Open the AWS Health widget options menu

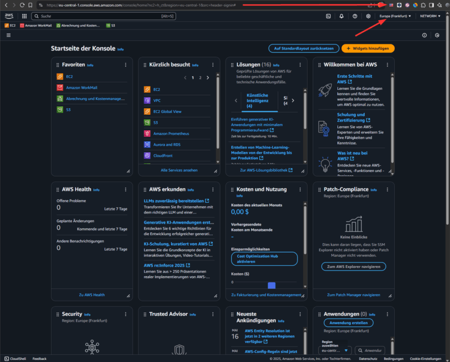click(126, 190)
